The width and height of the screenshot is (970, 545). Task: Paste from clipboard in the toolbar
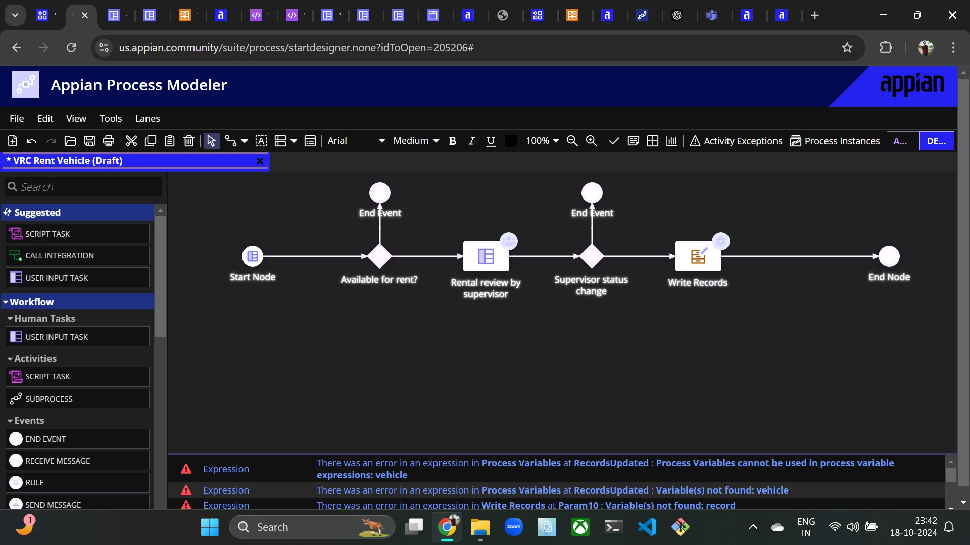pyautogui.click(x=170, y=141)
